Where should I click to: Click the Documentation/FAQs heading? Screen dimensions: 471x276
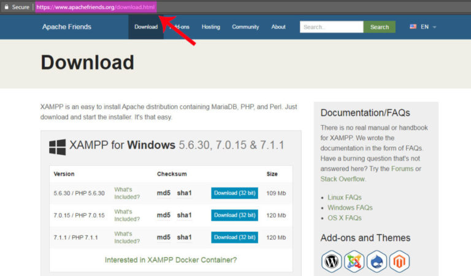coord(366,113)
